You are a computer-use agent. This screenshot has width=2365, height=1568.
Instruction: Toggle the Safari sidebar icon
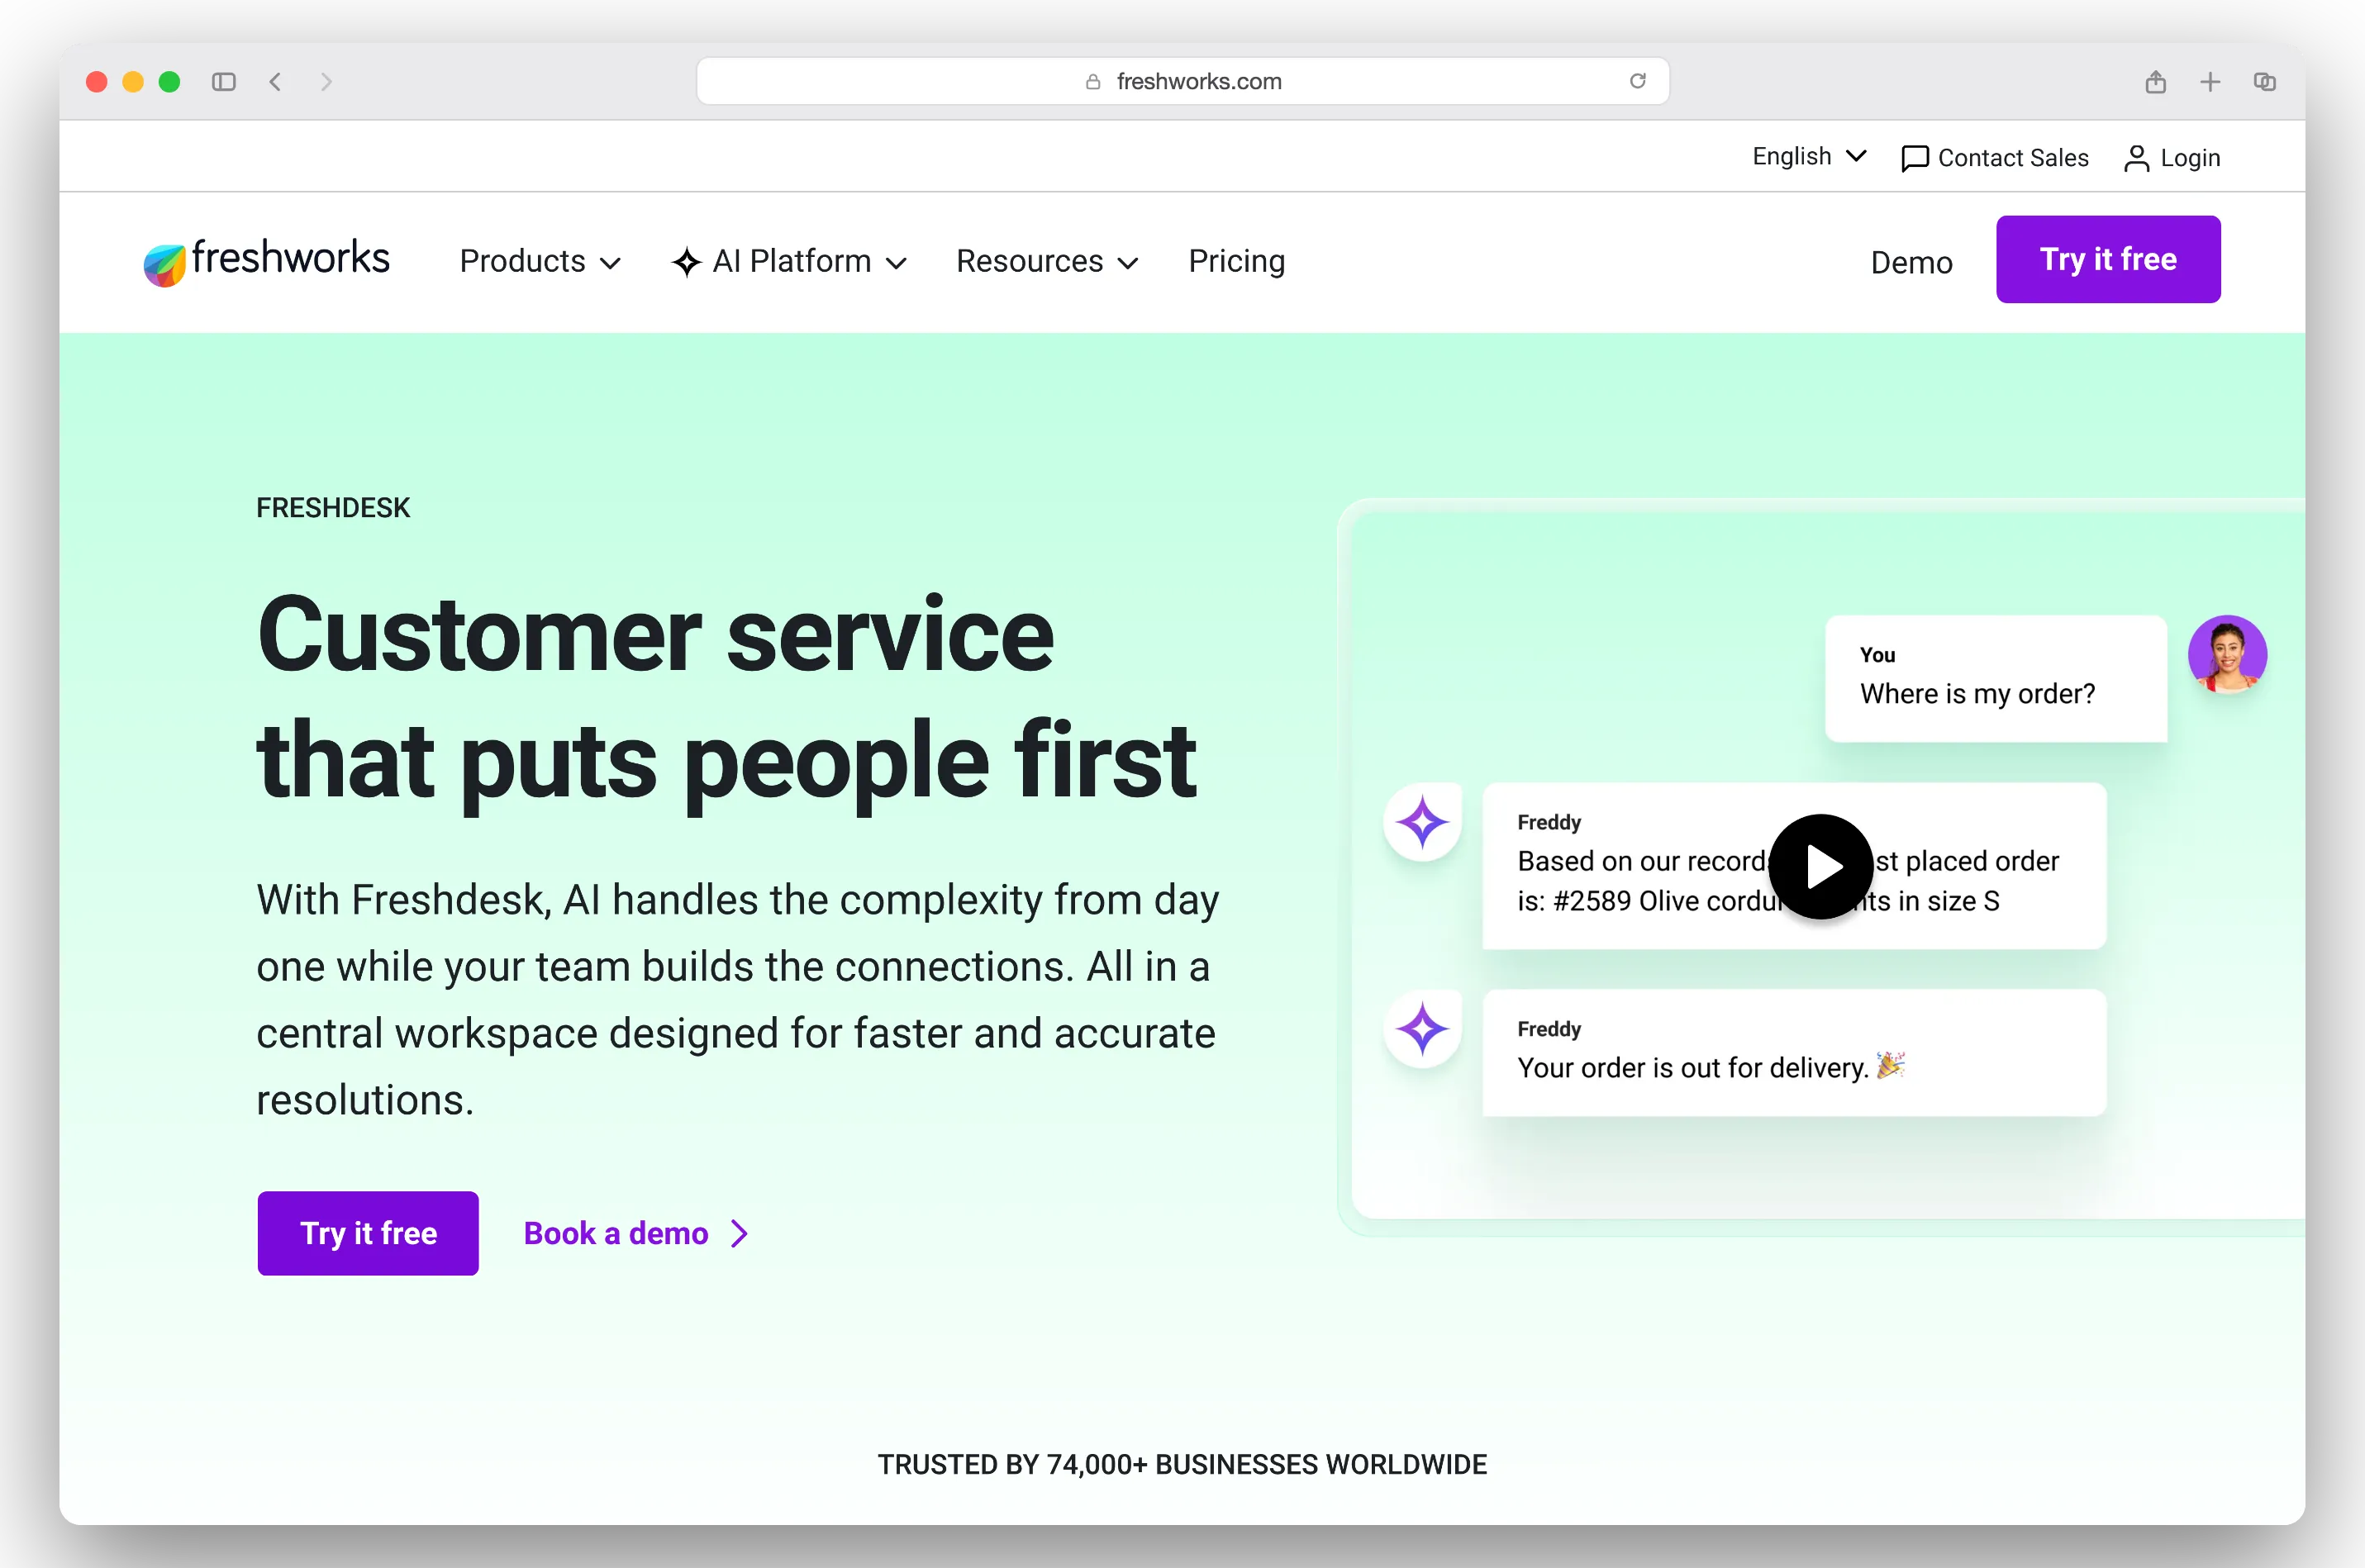tap(224, 82)
